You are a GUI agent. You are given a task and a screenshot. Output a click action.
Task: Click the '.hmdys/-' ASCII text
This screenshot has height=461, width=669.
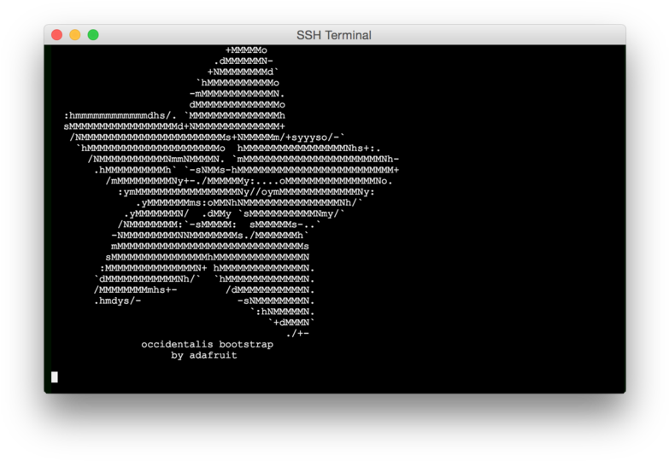pos(118,301)
